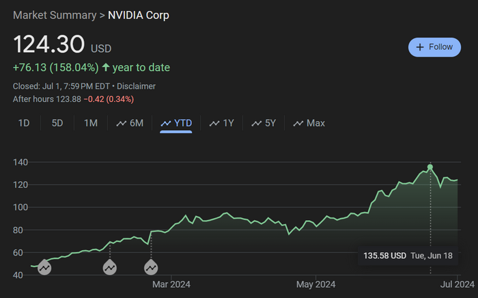Click the 124.30 current price figure
This screenshot has width=478, height=298.
(x=49, y=46)
